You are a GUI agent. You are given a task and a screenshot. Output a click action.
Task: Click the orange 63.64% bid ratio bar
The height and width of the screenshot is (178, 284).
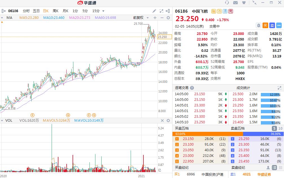208,134
